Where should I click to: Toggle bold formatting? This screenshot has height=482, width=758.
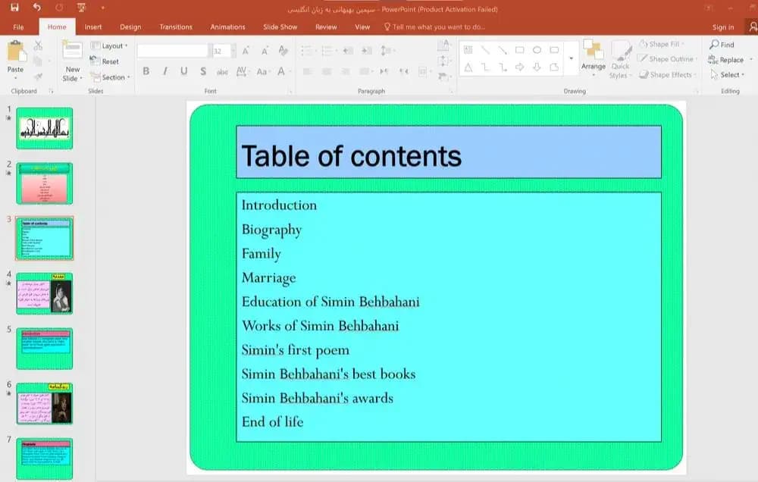[x=146, y=71]
